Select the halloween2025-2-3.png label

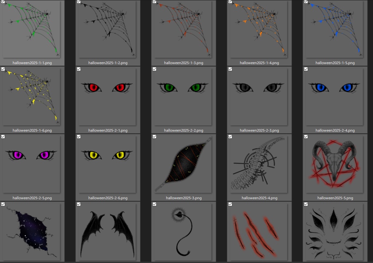click(x=259, y=130)
